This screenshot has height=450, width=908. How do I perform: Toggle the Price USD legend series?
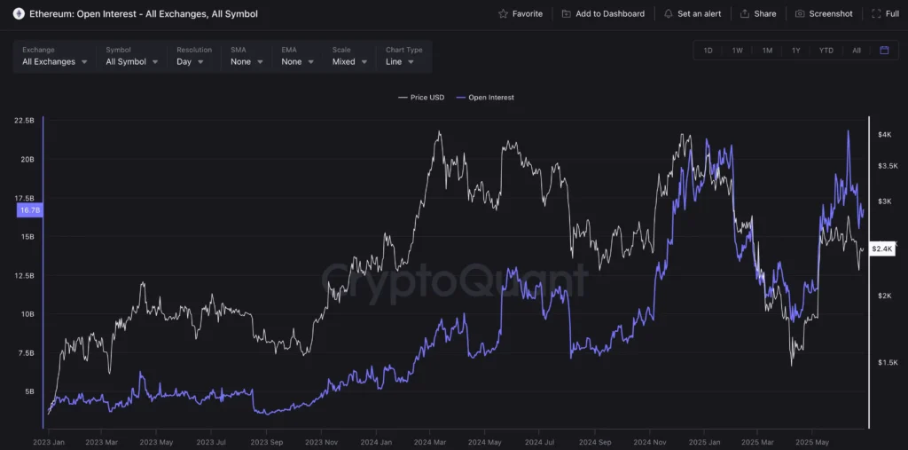click(x=421, y=98)
